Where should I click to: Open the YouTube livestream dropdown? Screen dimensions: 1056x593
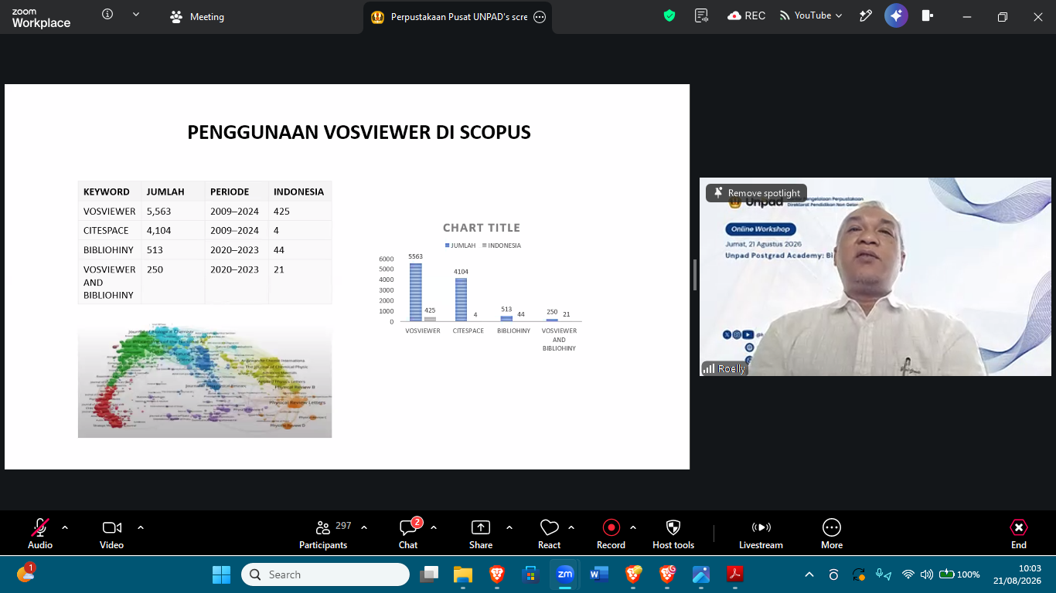pos(811,15)
